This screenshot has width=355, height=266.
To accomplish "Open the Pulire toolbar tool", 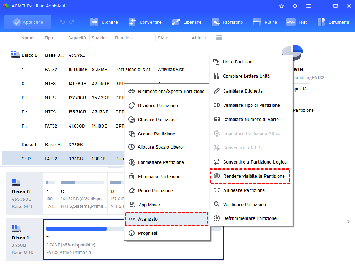I will coord(265,22).
